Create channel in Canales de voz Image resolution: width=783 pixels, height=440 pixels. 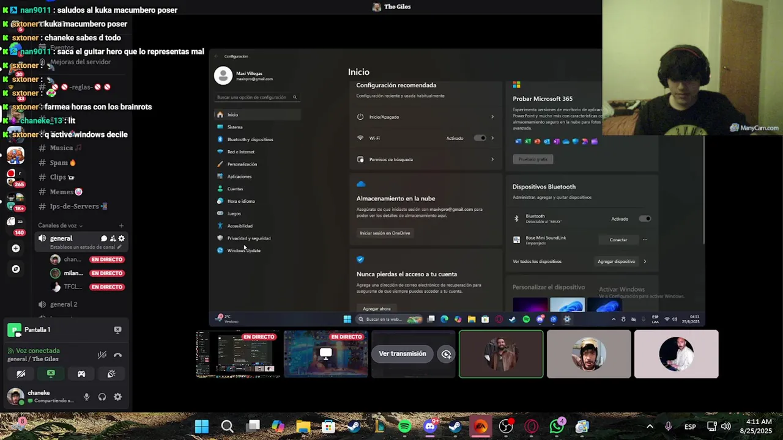(121, 226)
